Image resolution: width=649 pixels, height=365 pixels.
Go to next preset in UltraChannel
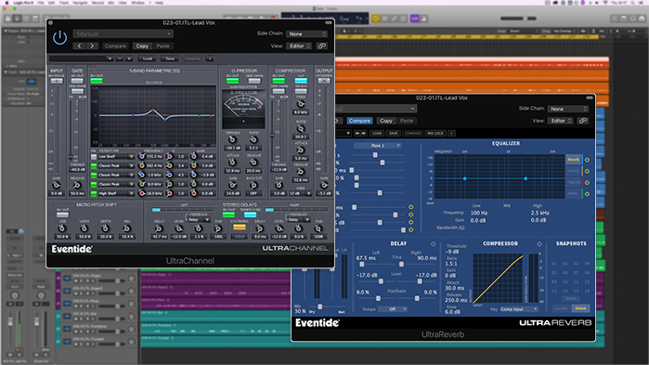[92, 46]
